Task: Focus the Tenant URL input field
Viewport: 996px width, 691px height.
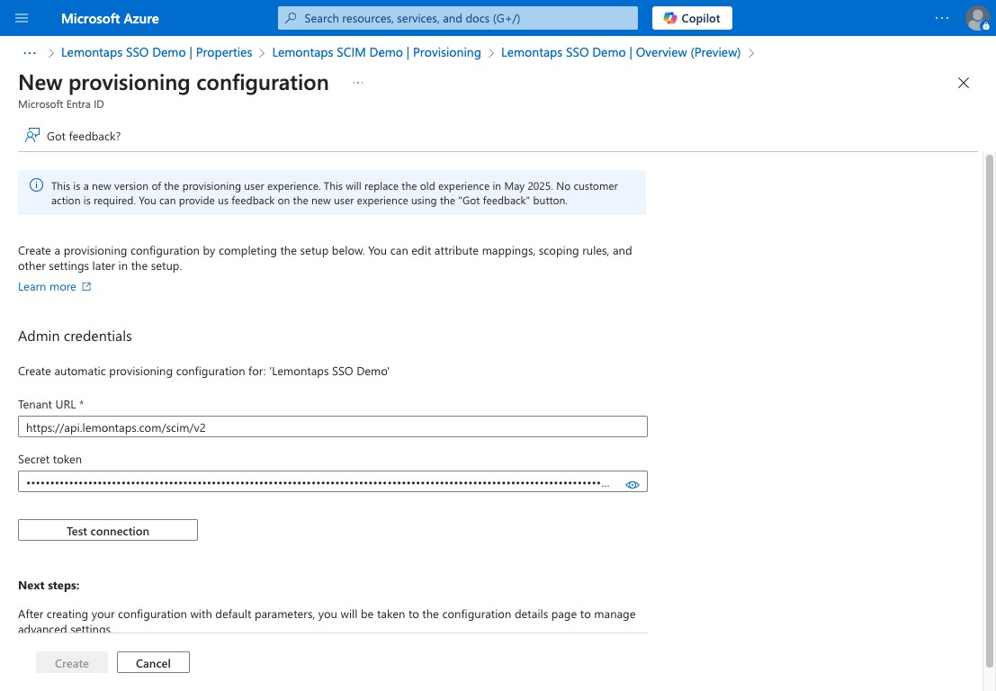Action: (x=332, y=426)
